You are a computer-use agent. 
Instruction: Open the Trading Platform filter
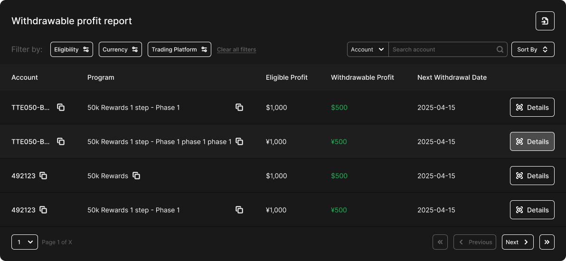coord(179,49)
